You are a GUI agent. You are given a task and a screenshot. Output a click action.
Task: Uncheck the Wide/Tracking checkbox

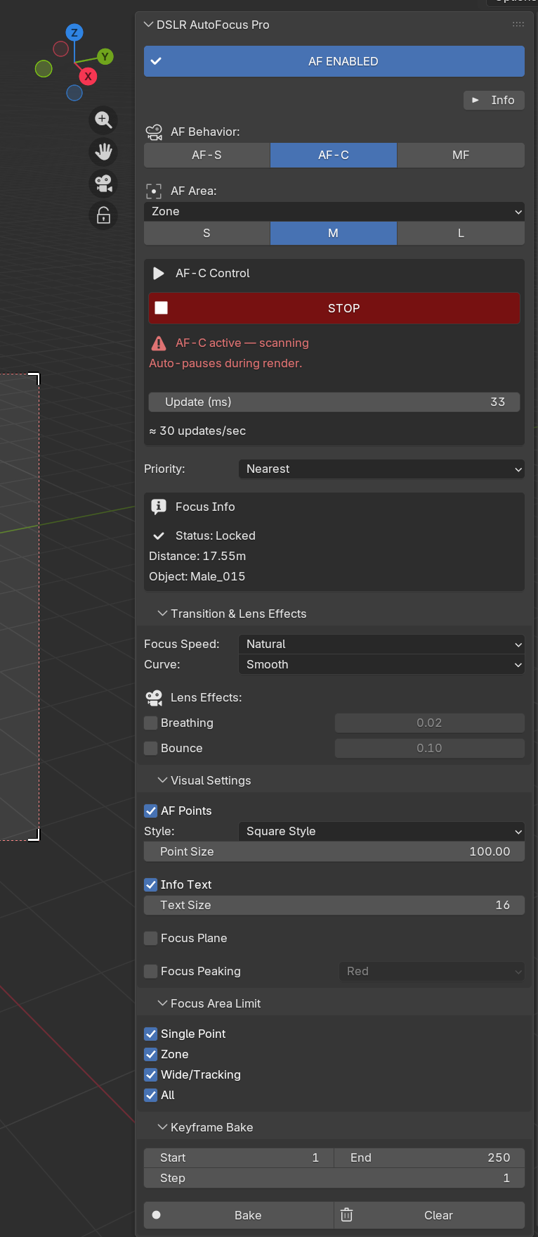click(151, 1074)
